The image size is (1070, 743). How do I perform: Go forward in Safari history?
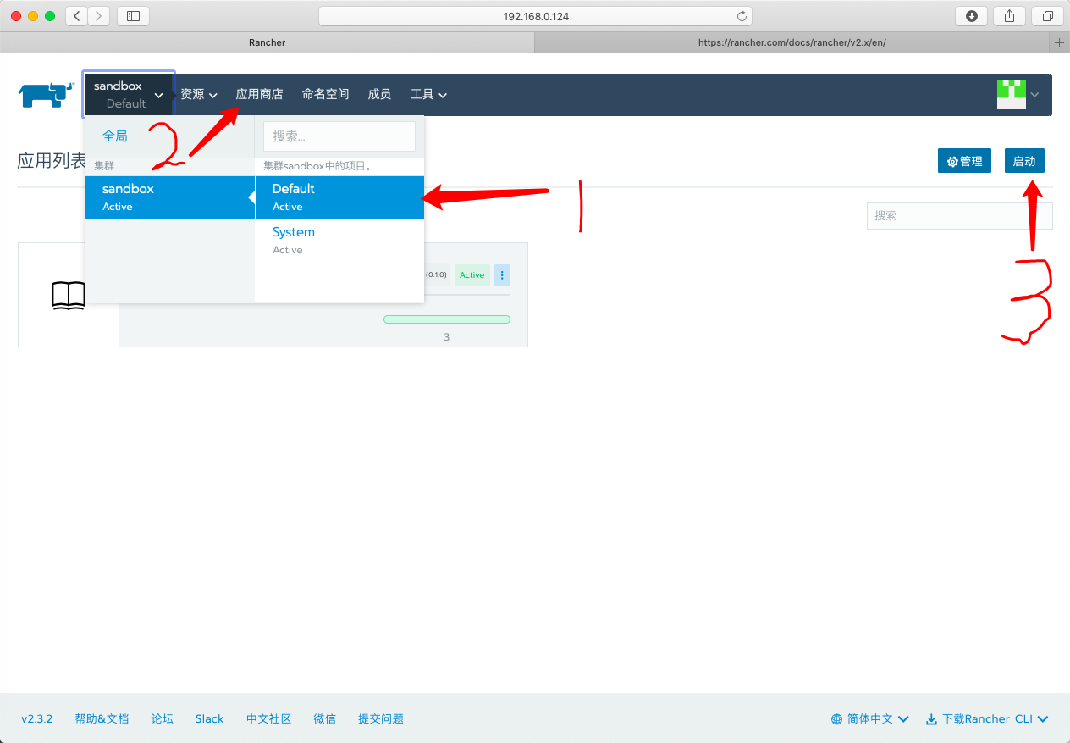coord(99,16)
